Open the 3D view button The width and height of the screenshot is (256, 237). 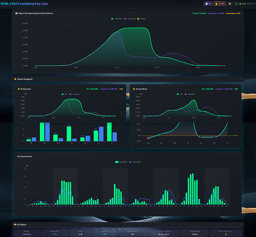click(208, 4)
